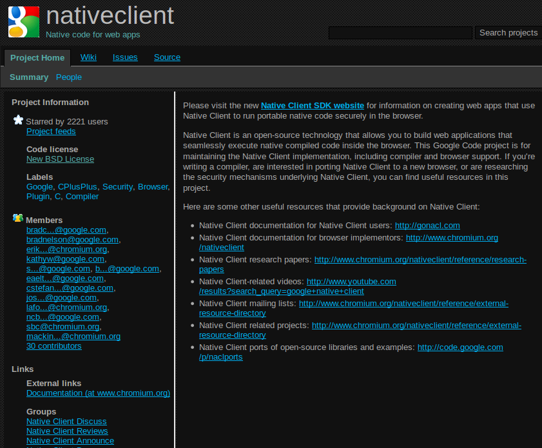Open the Project Home tab
The height and width of the screenshot is (448, 542).
(x=37, y=58)
